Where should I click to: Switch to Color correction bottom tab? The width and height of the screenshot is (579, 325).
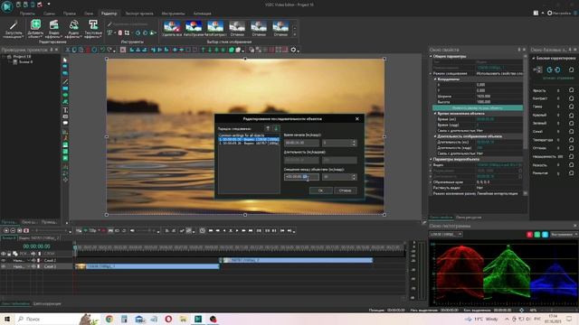[x=47, y=303]
